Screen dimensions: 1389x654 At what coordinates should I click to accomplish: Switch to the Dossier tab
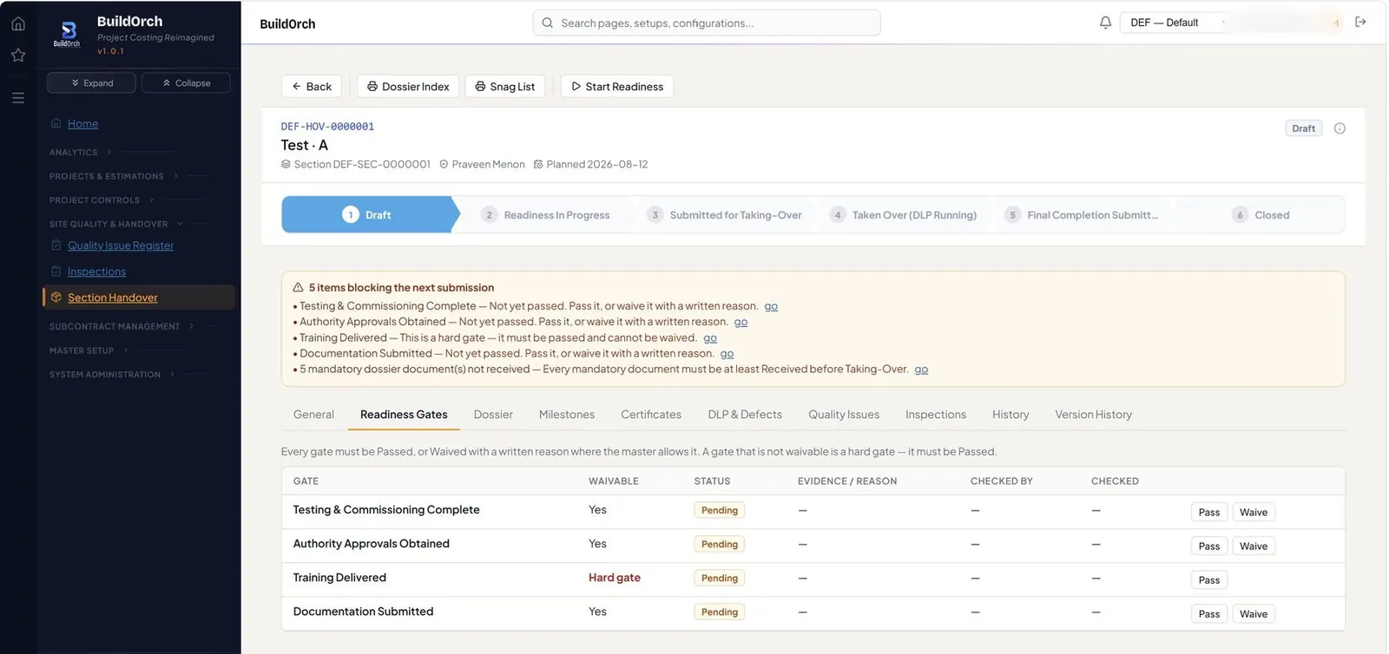point(493,415)
